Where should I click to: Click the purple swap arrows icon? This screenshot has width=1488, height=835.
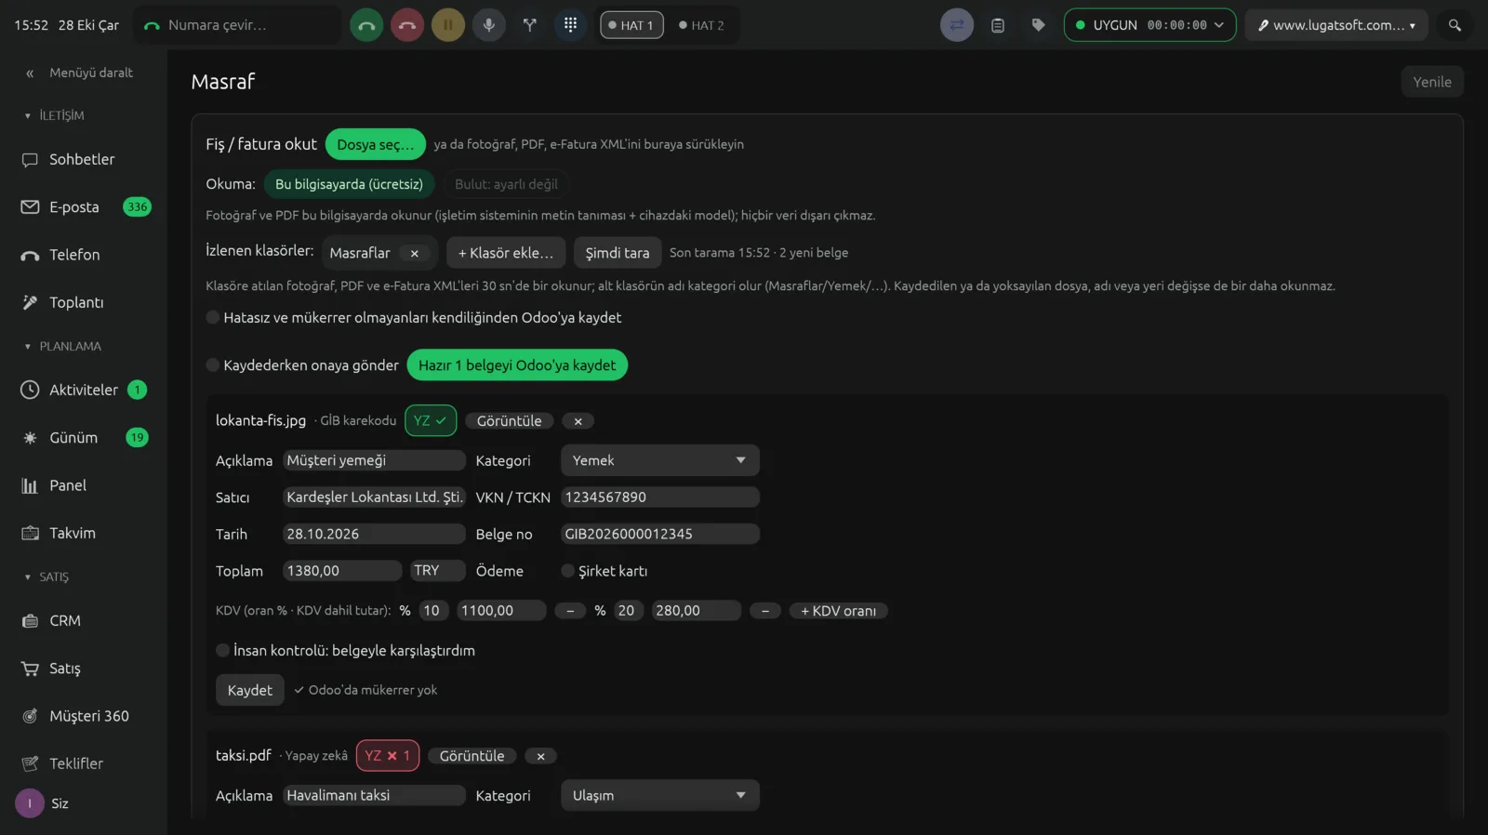click(x=957, y=25)
